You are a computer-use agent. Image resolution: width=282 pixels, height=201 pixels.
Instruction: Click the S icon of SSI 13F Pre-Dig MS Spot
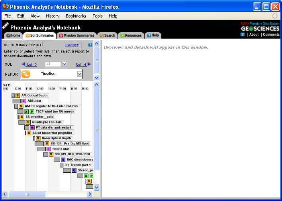coord(47,144)
